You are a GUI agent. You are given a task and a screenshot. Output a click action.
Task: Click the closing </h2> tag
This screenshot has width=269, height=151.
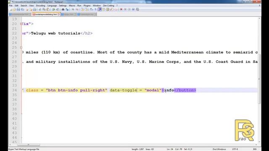(87, 33)
